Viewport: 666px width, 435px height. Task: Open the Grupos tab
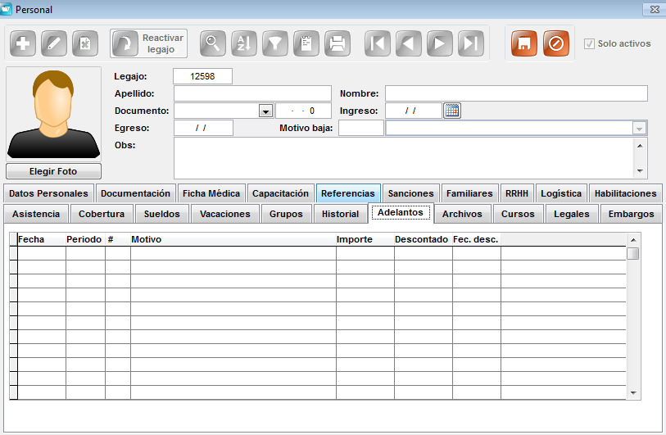[286, 214]
